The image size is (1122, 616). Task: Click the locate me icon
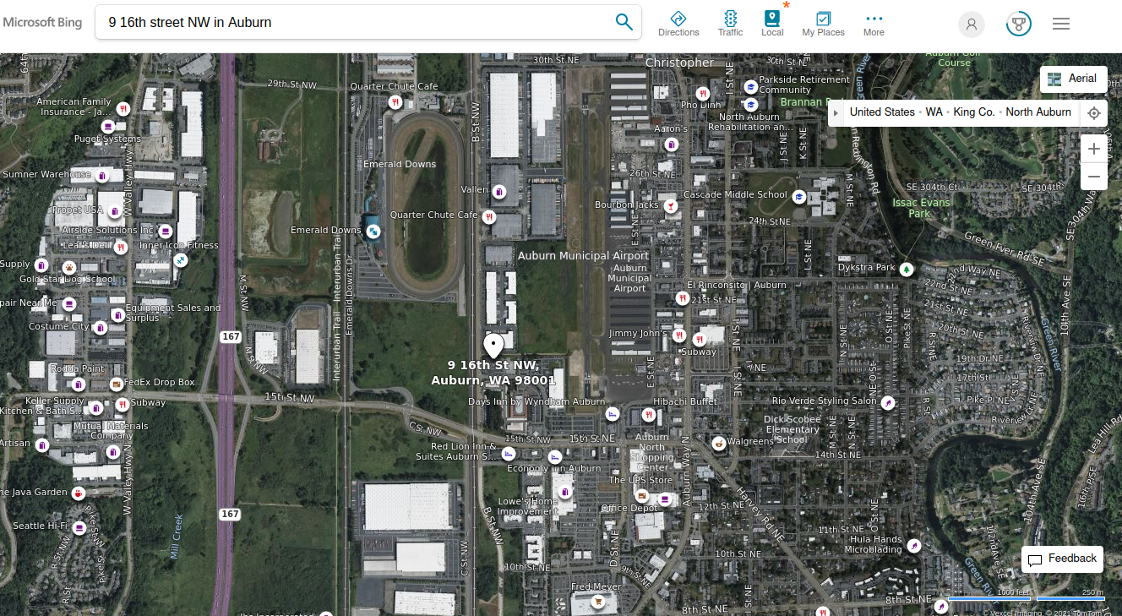1094,112
